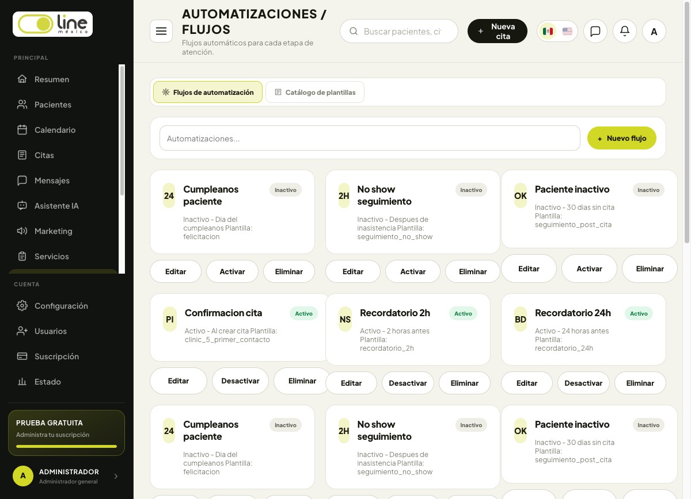Viewport: 691px width, 499px height.
Task: Go to Pacientes in the sidebar
Action: tap(63, 105)
